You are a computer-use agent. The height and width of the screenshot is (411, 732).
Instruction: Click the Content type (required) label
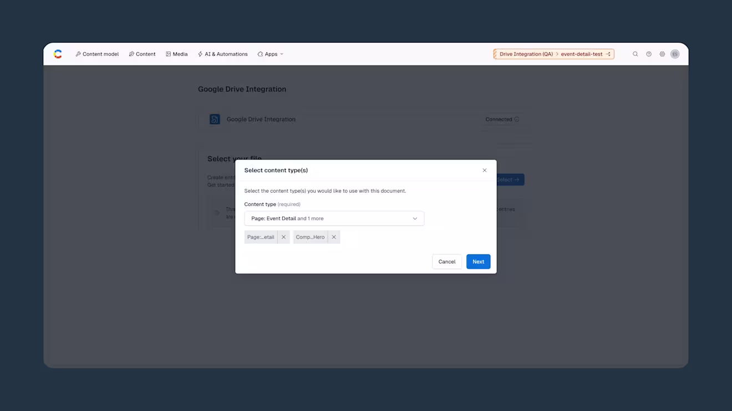pyautogui.click(x=272, y=204)
